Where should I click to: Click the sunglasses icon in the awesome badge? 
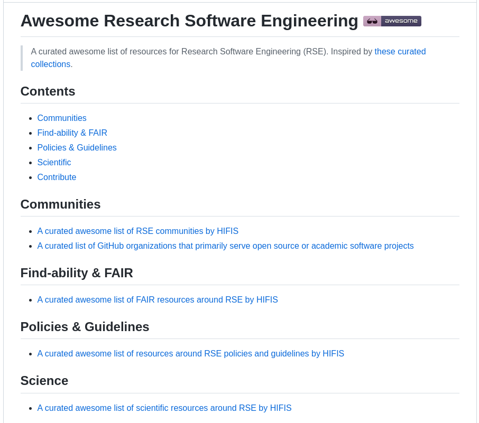pos(372,21)
